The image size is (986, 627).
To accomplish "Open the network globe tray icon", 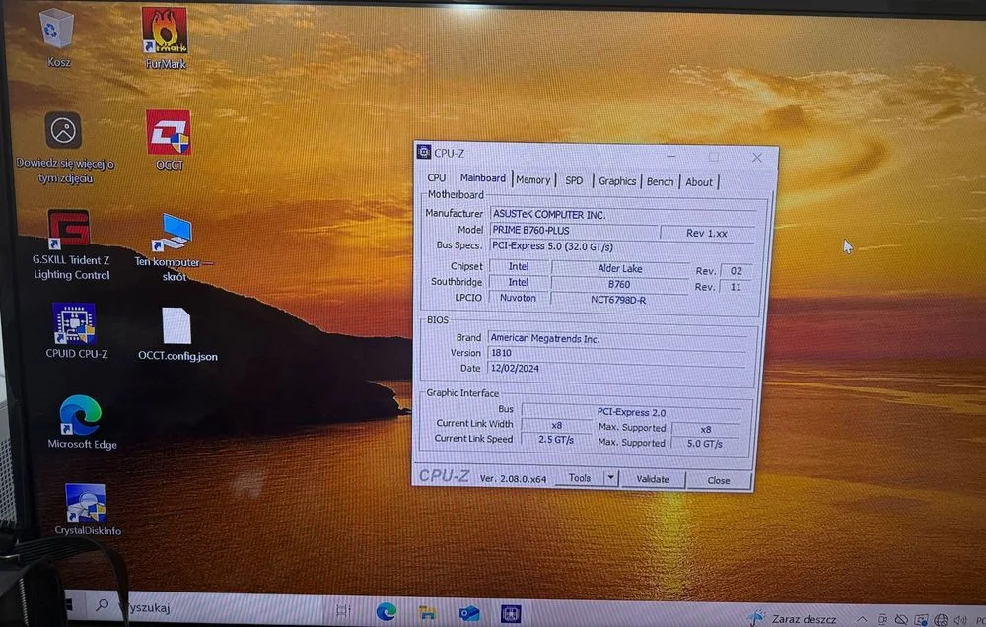I will pos(941,621).
